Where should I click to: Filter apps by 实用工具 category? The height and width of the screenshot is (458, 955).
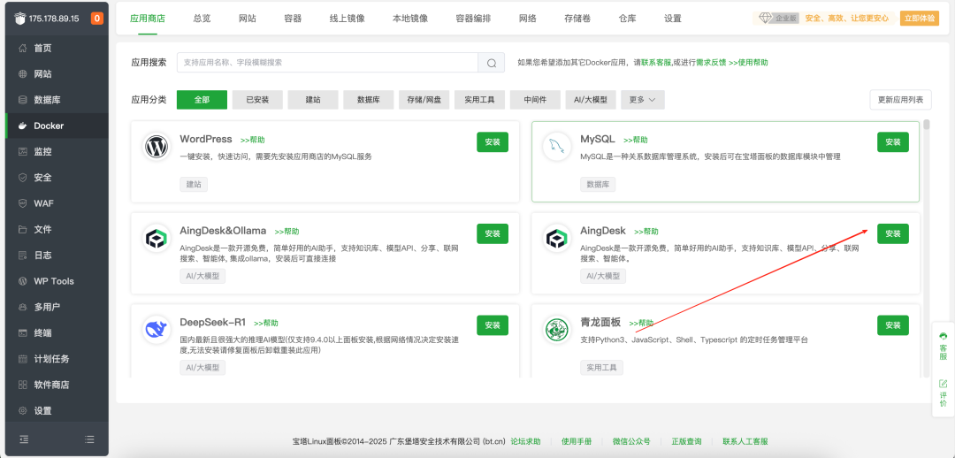480,100
